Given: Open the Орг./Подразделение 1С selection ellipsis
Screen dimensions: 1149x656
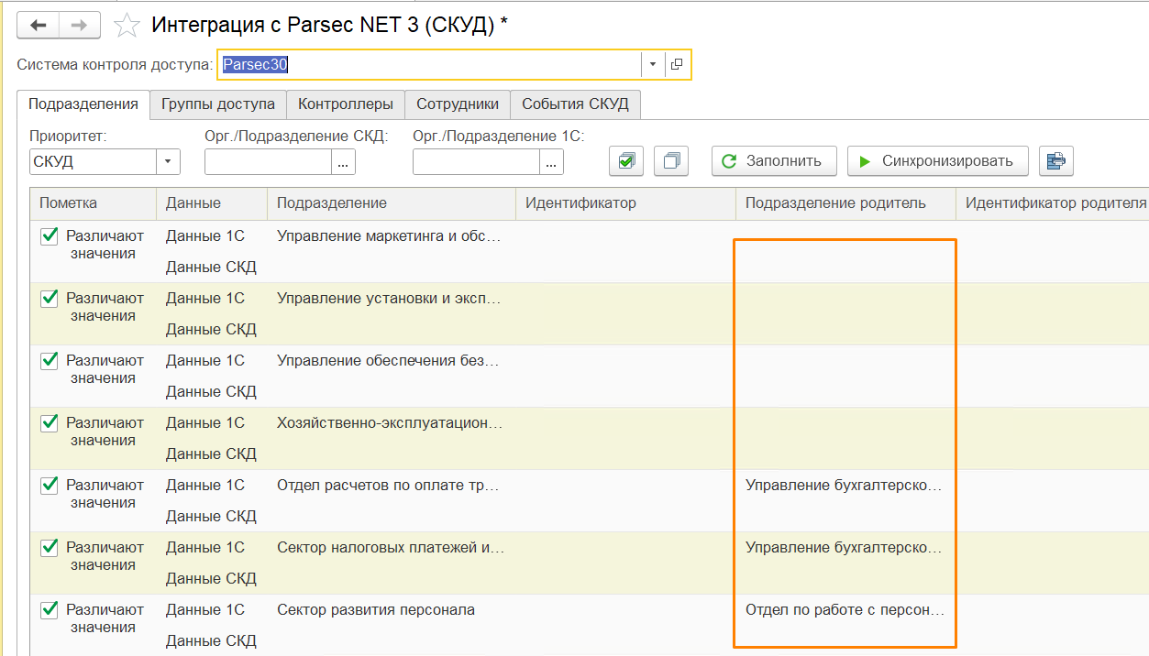Looking at the screenshot, I should pos(551,162).
